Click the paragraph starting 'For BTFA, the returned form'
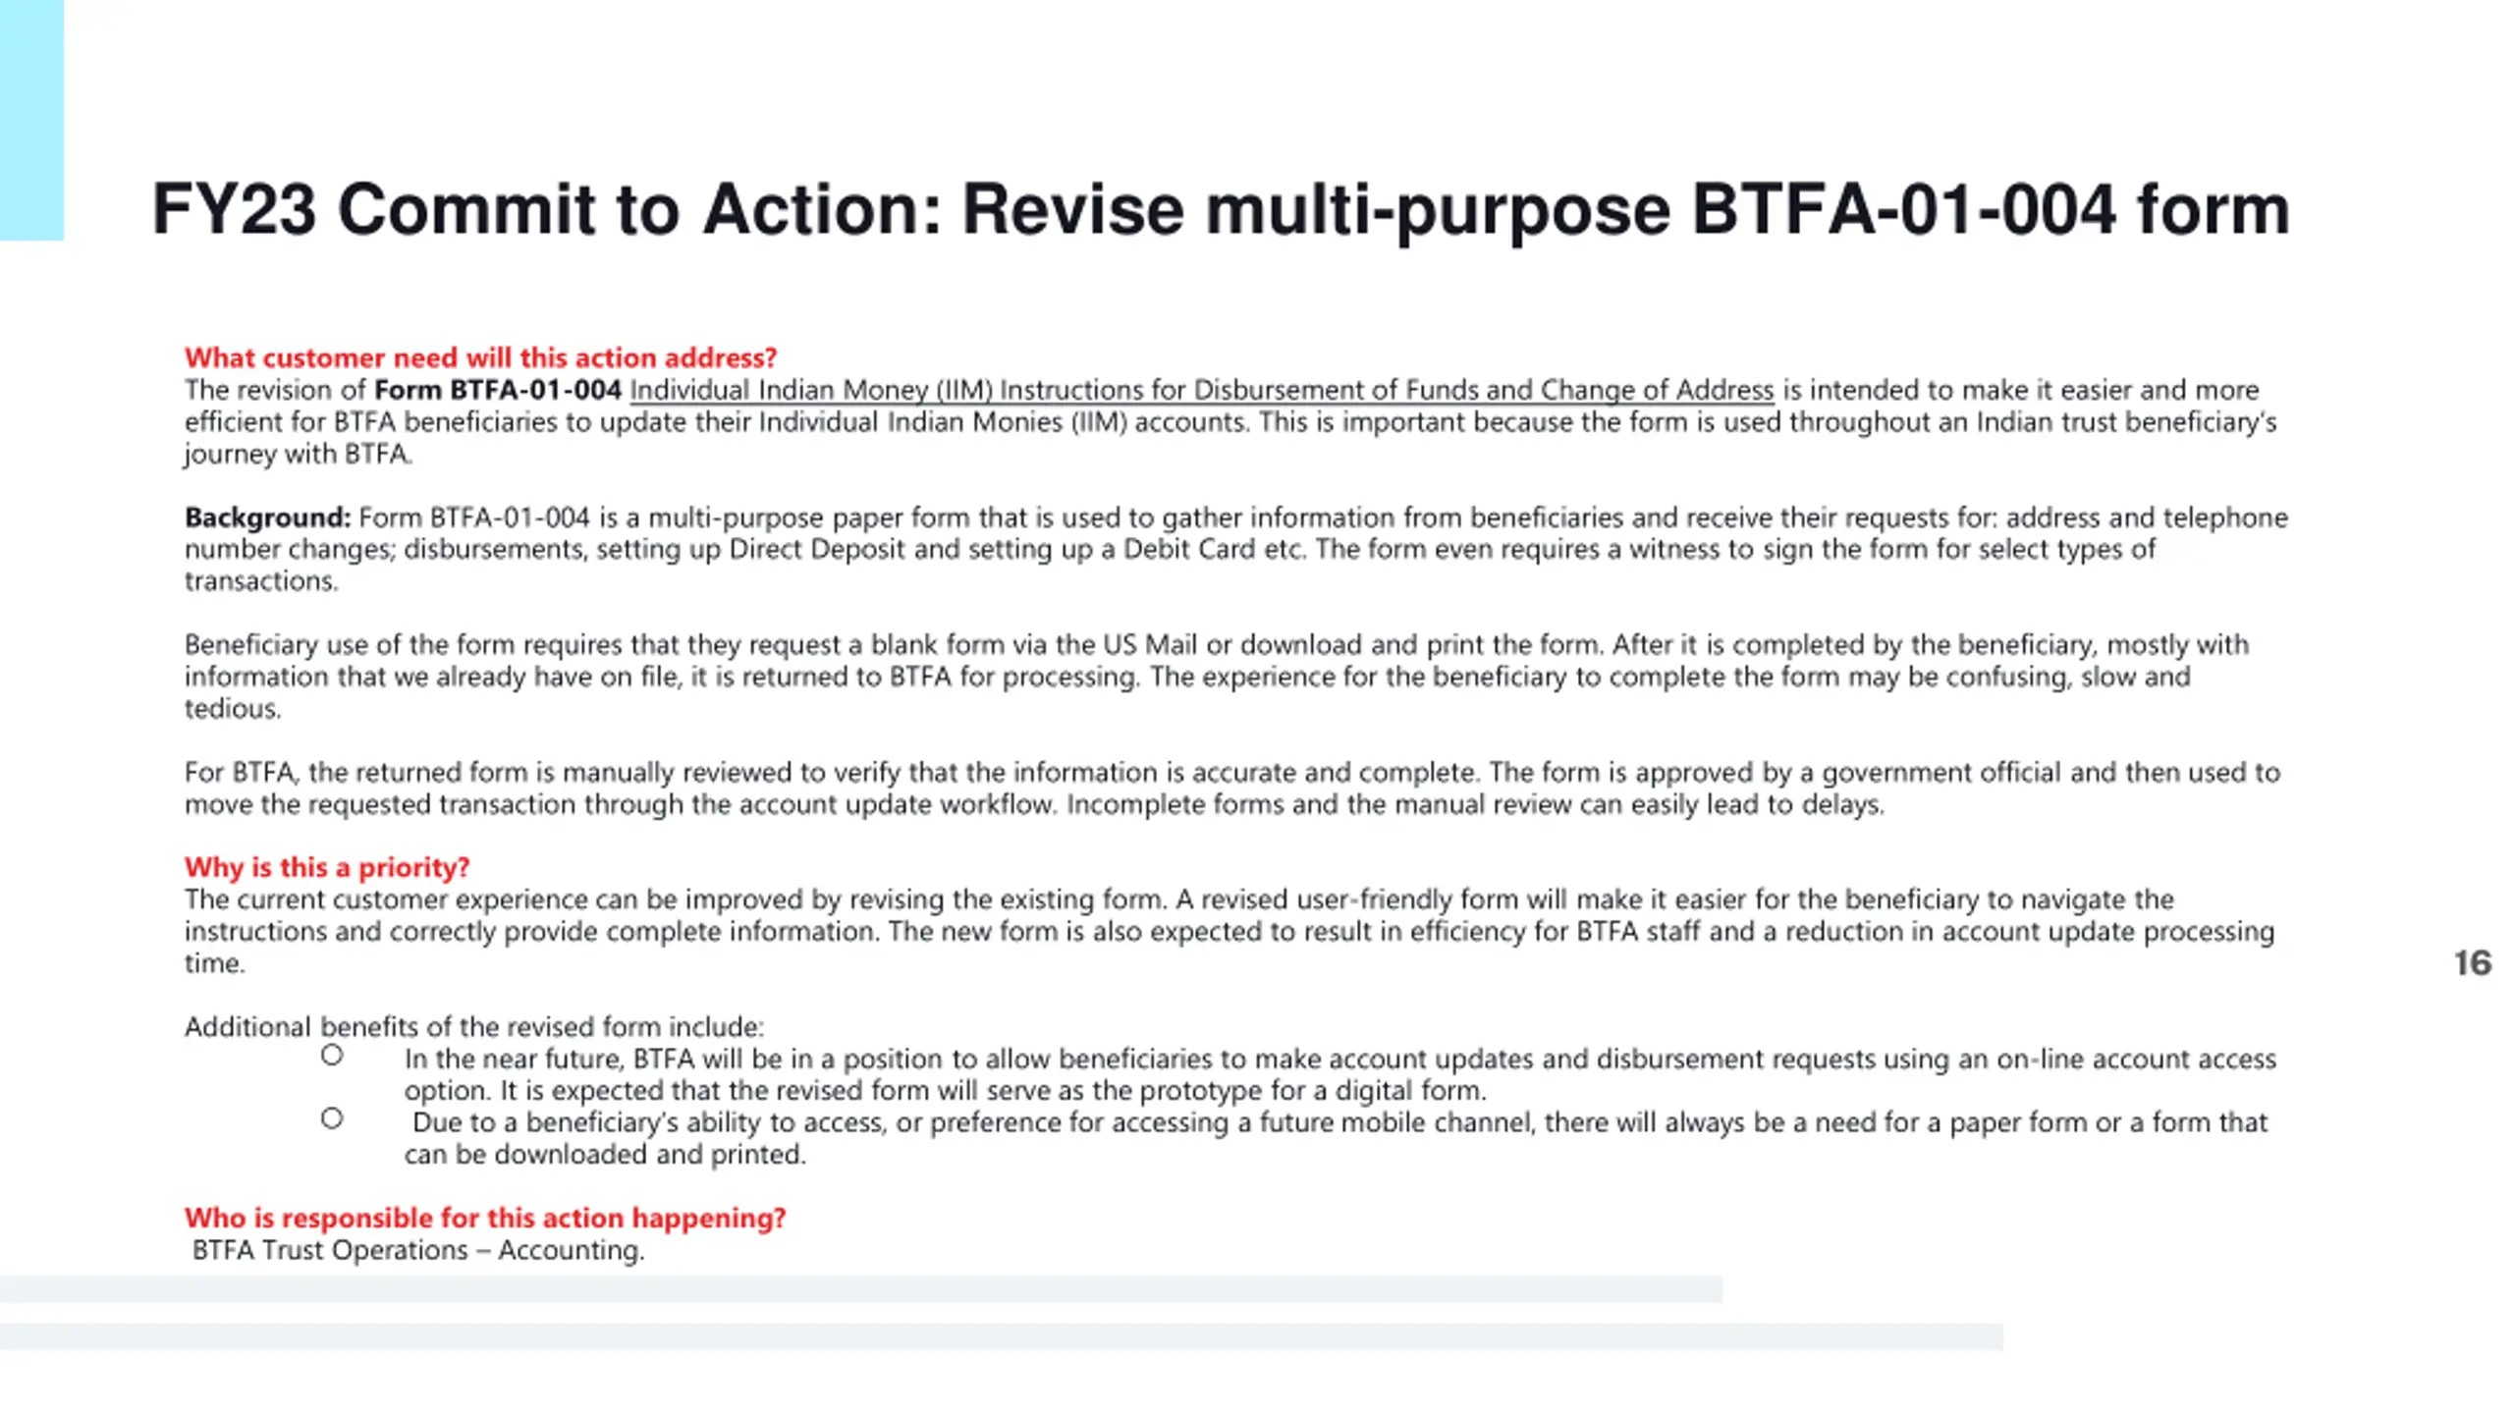The height and width of the screenshot is (1414, 2514). [1231, 789]
